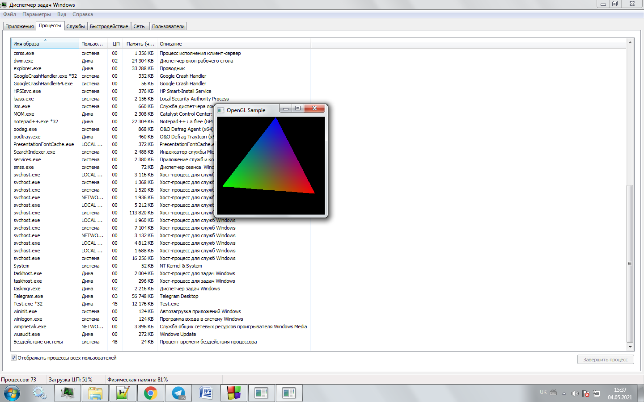Select the lsass.exe process row
Screen dimensions: 644x402
[161, 99]
